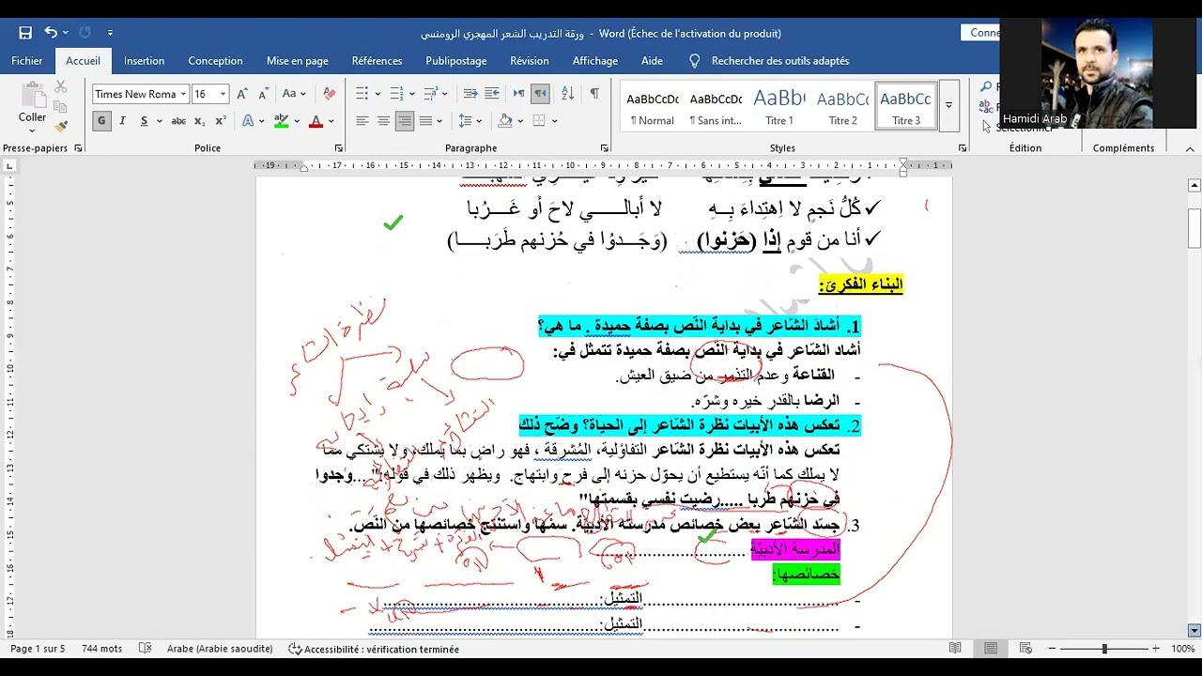The height and width of the screenshot is (676, 1202).
Task: Switch to Web Layout view icon
Action: [1025, 649]
